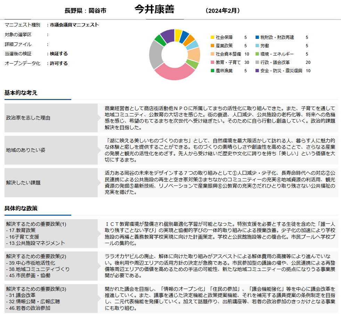Select the orange 産業政策 legend swatch

pos(212,46)
